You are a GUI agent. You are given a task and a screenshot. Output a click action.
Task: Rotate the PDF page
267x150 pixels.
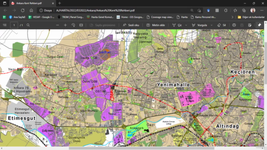tap(73, 25)
